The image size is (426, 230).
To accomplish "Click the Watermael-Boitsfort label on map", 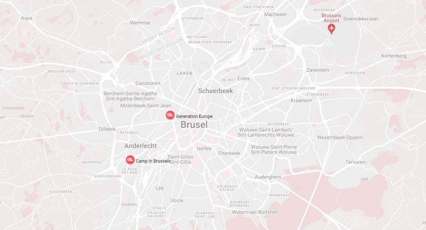I will (x=255, y=212).
